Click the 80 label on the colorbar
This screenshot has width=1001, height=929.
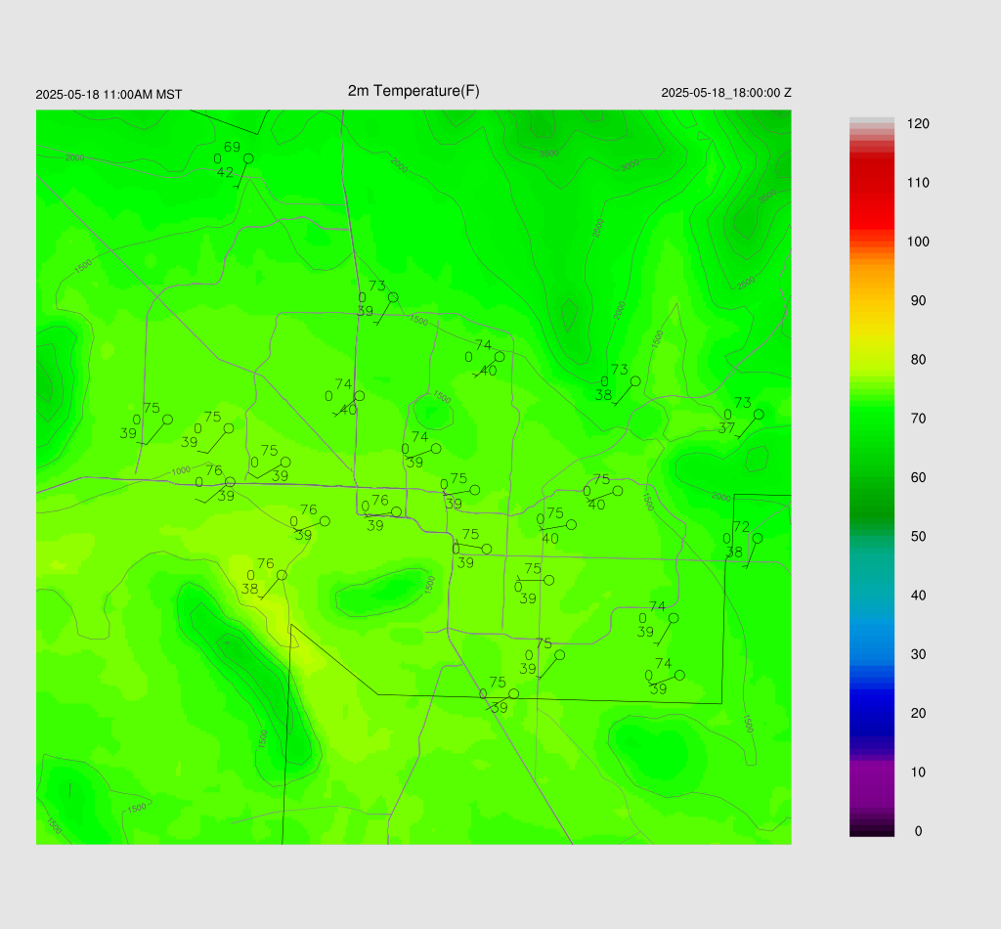point(918,360)
